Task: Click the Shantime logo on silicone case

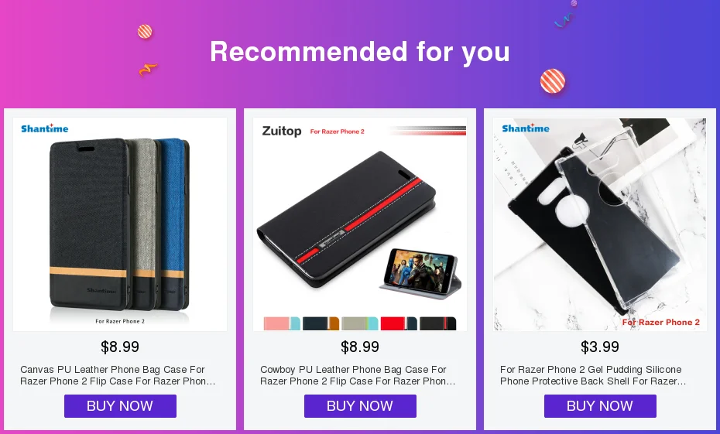Action: (526, 128)
